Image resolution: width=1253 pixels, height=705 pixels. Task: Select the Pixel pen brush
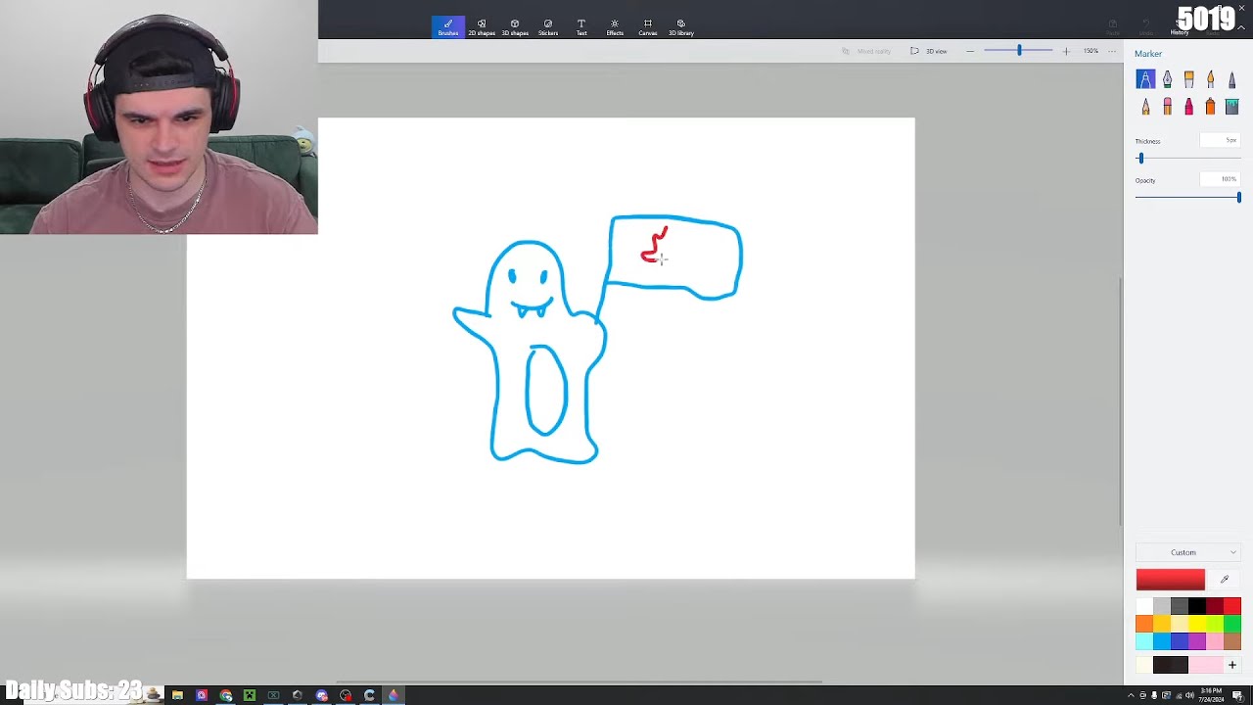click(x=1231, y=79)
